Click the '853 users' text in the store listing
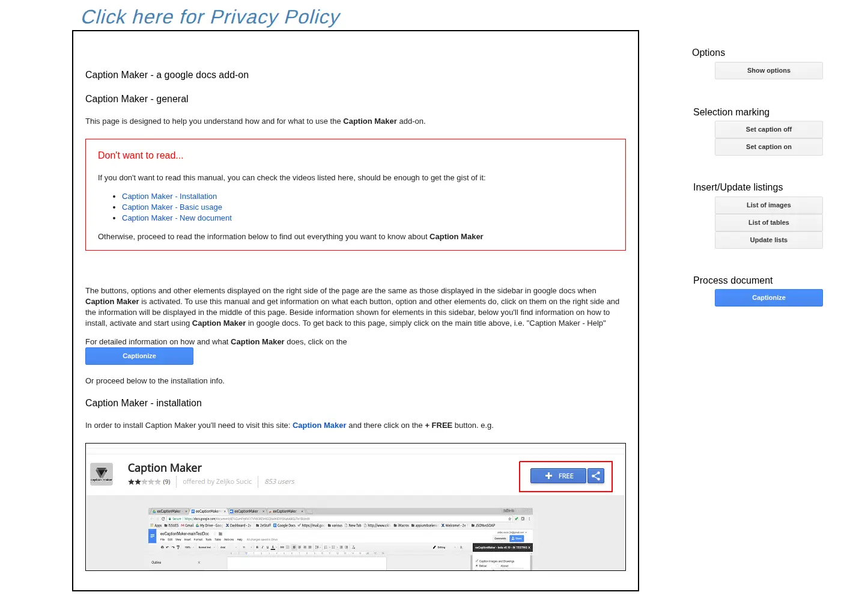The width and height of the screenshot is (865, 601). [279, 482]
